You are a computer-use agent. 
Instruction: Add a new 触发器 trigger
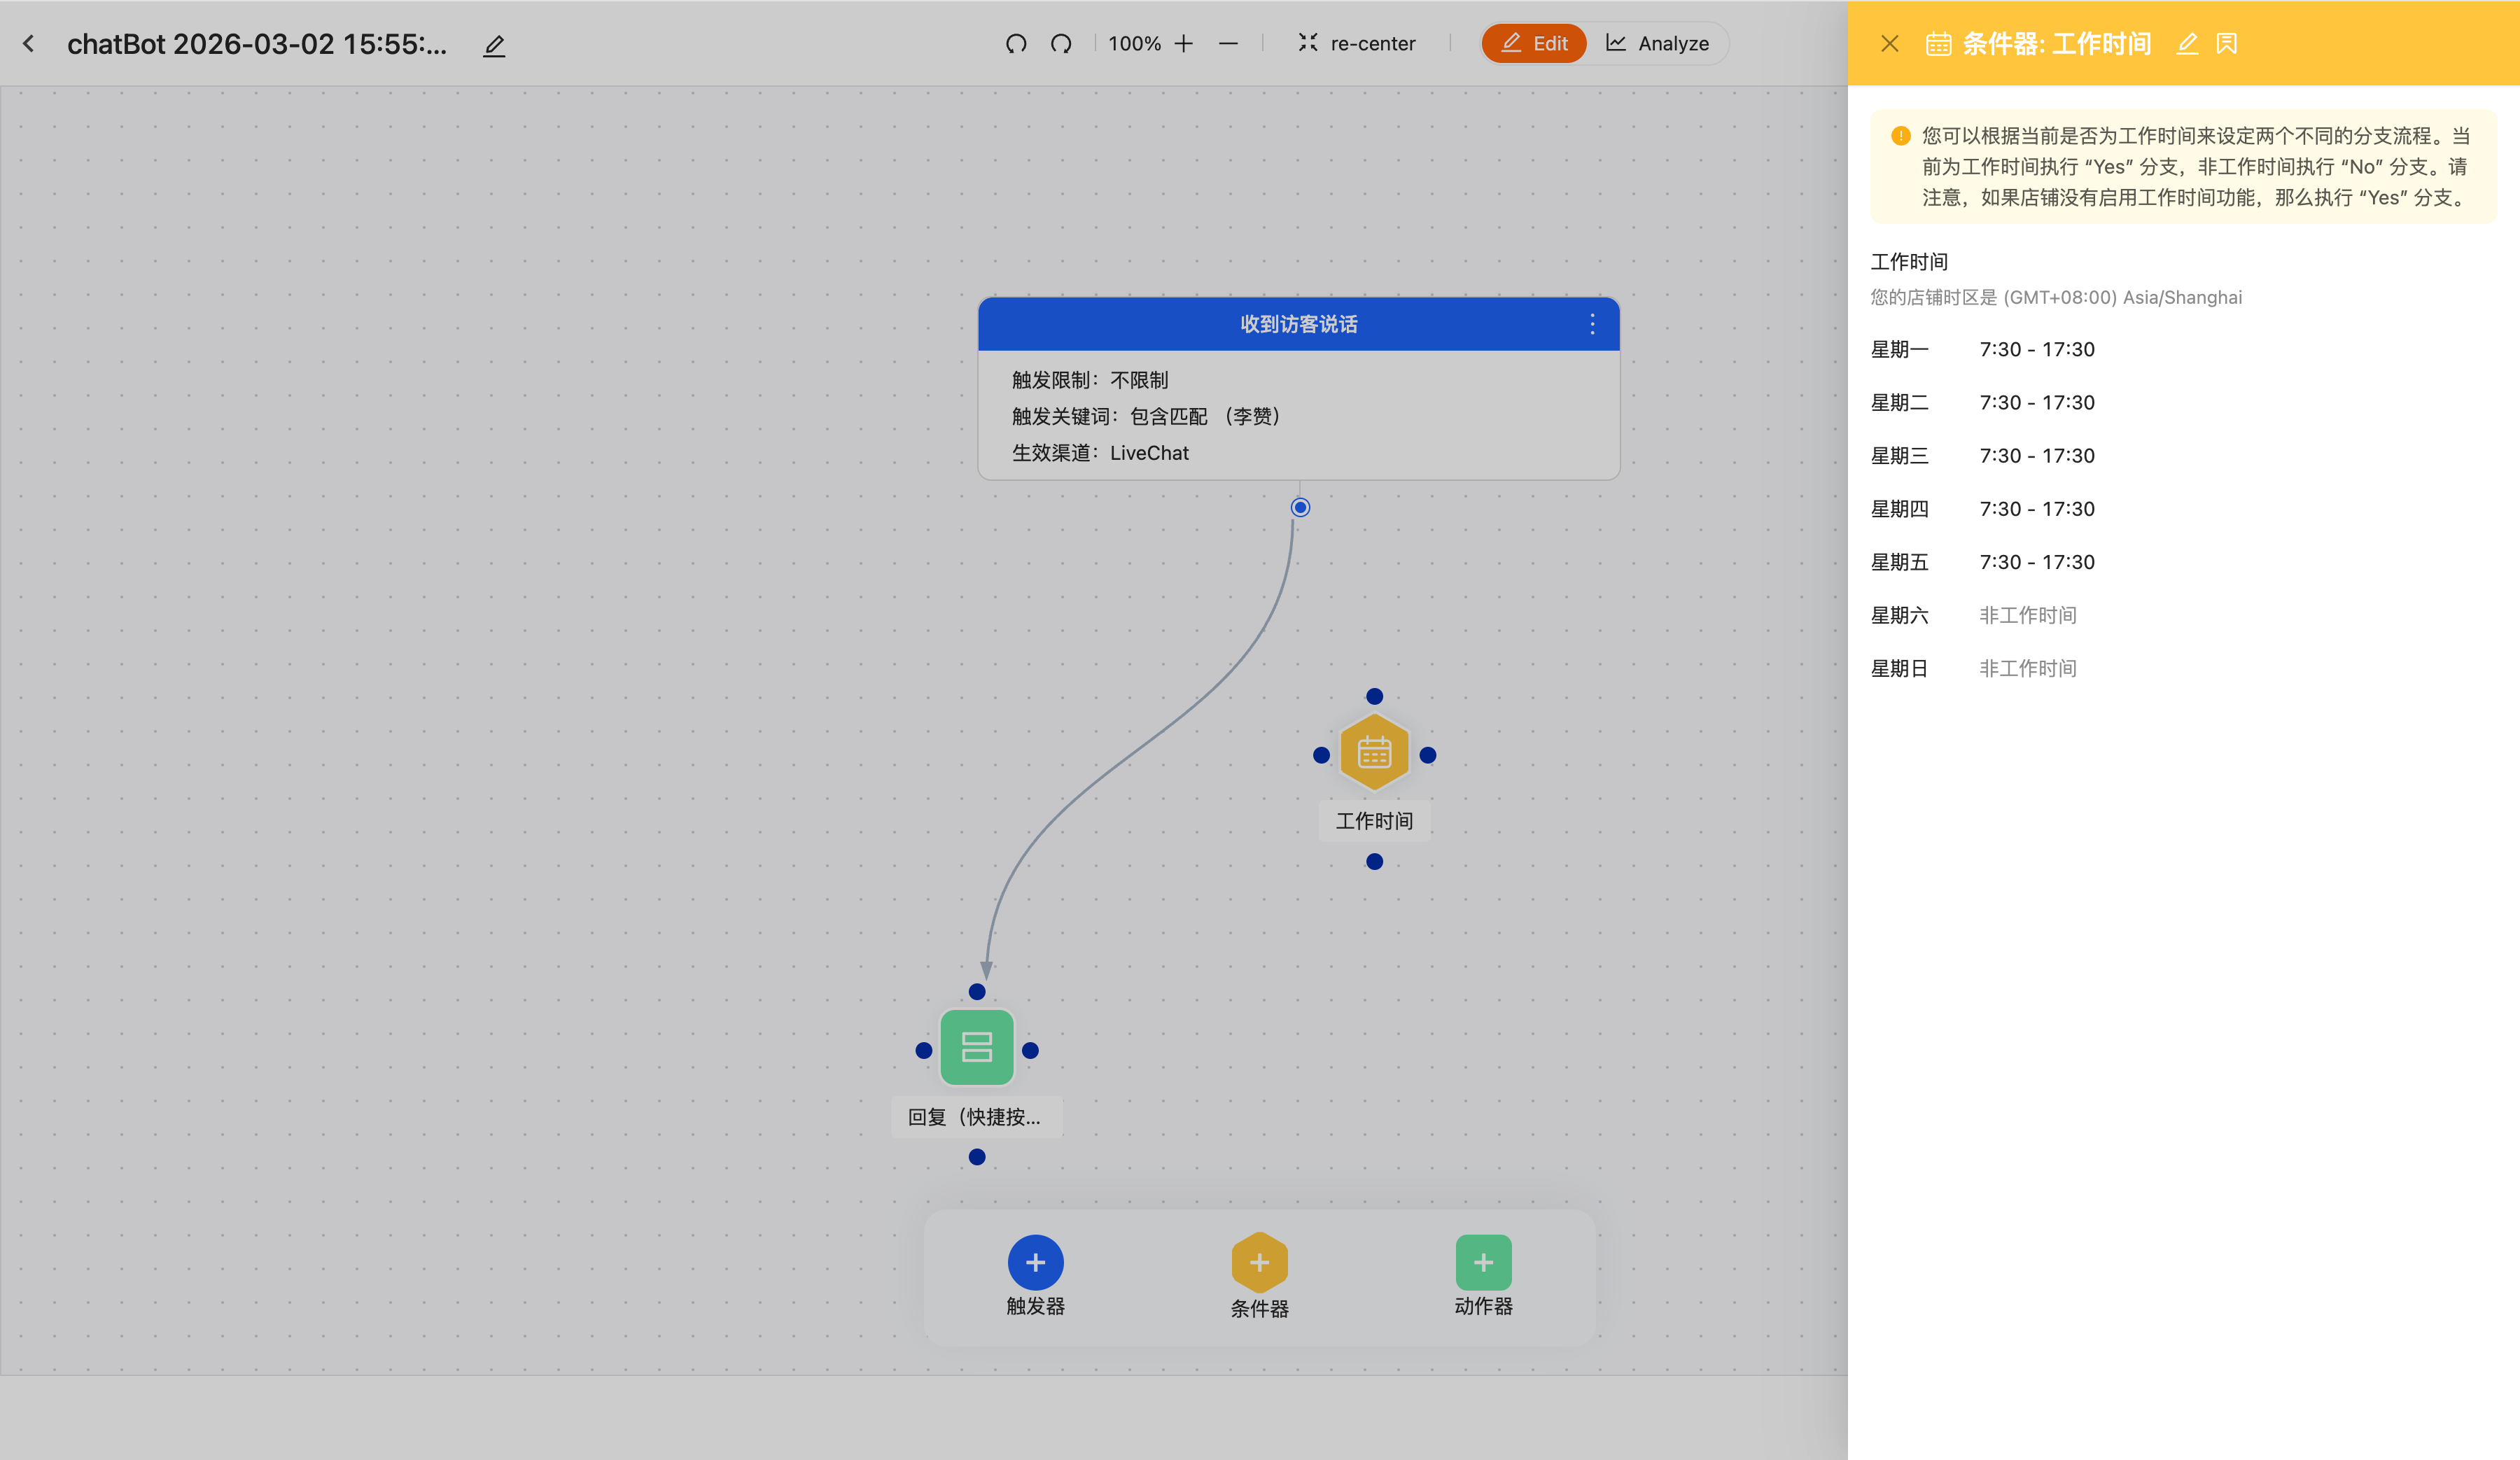(x=1035, y=1263)
